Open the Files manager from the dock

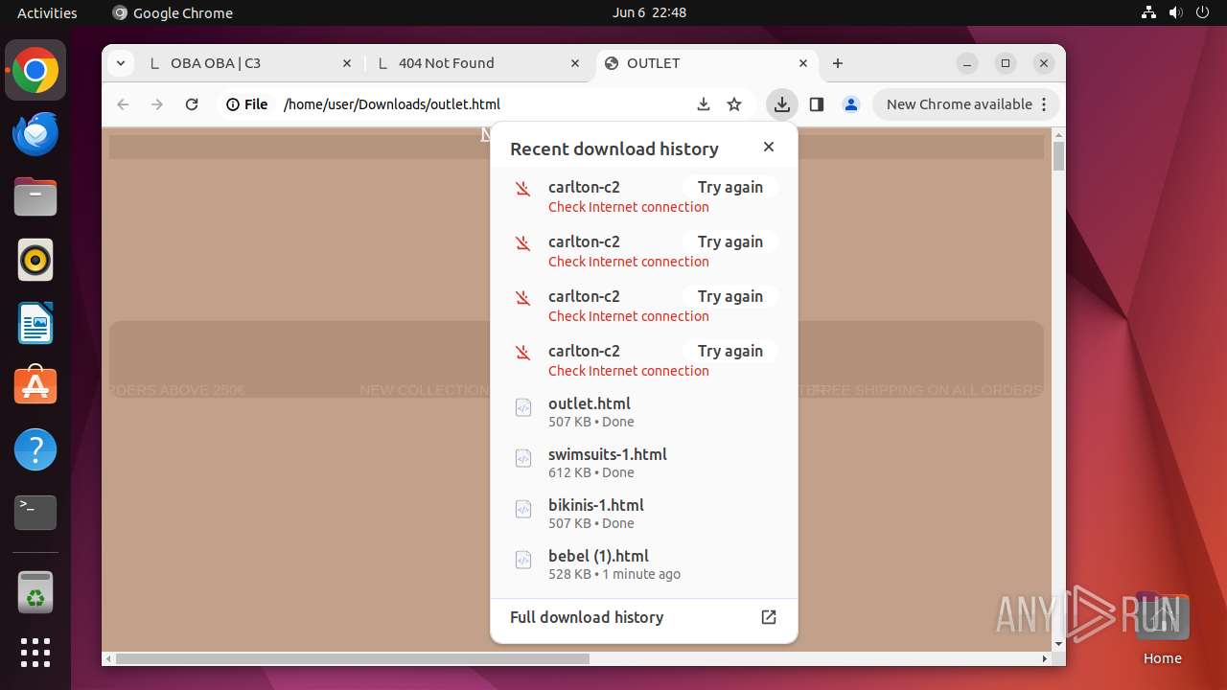click(35, 196)
